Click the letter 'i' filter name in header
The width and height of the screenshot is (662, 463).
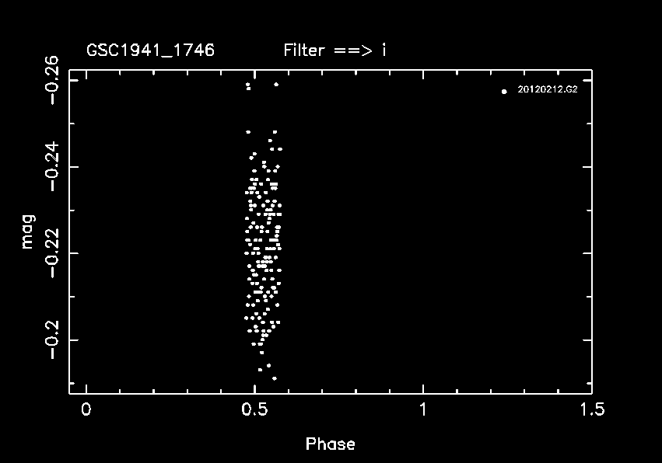click(x=384, y=51)
